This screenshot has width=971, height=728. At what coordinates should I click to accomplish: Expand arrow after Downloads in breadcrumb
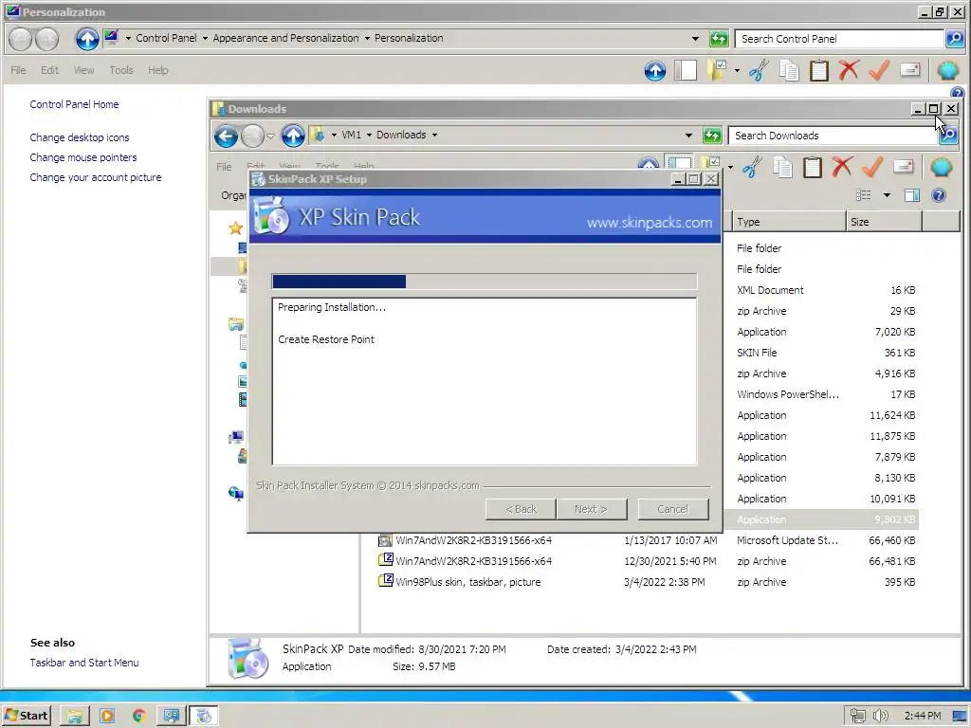[434, 135]
